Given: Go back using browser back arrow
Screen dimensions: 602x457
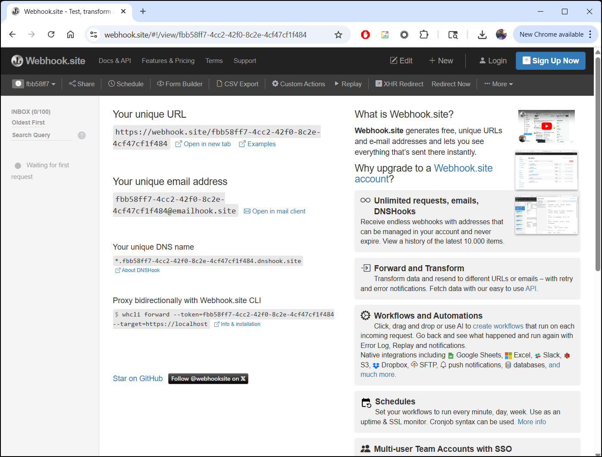Looking at the screenshot, I should tap(12, 34).
